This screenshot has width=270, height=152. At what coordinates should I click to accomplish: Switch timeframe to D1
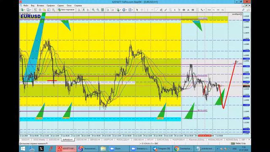coord(223,10)
